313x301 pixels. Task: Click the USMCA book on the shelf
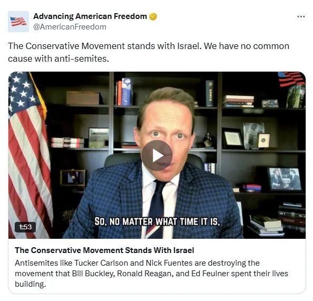[210, 93]
